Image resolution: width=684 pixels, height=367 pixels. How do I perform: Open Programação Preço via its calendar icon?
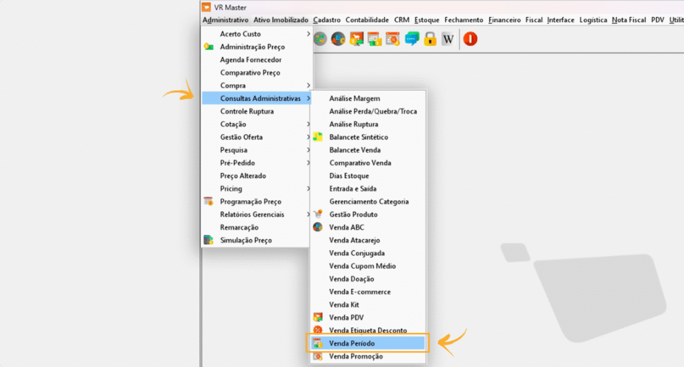pyautogui.click(x=208, y=202)
